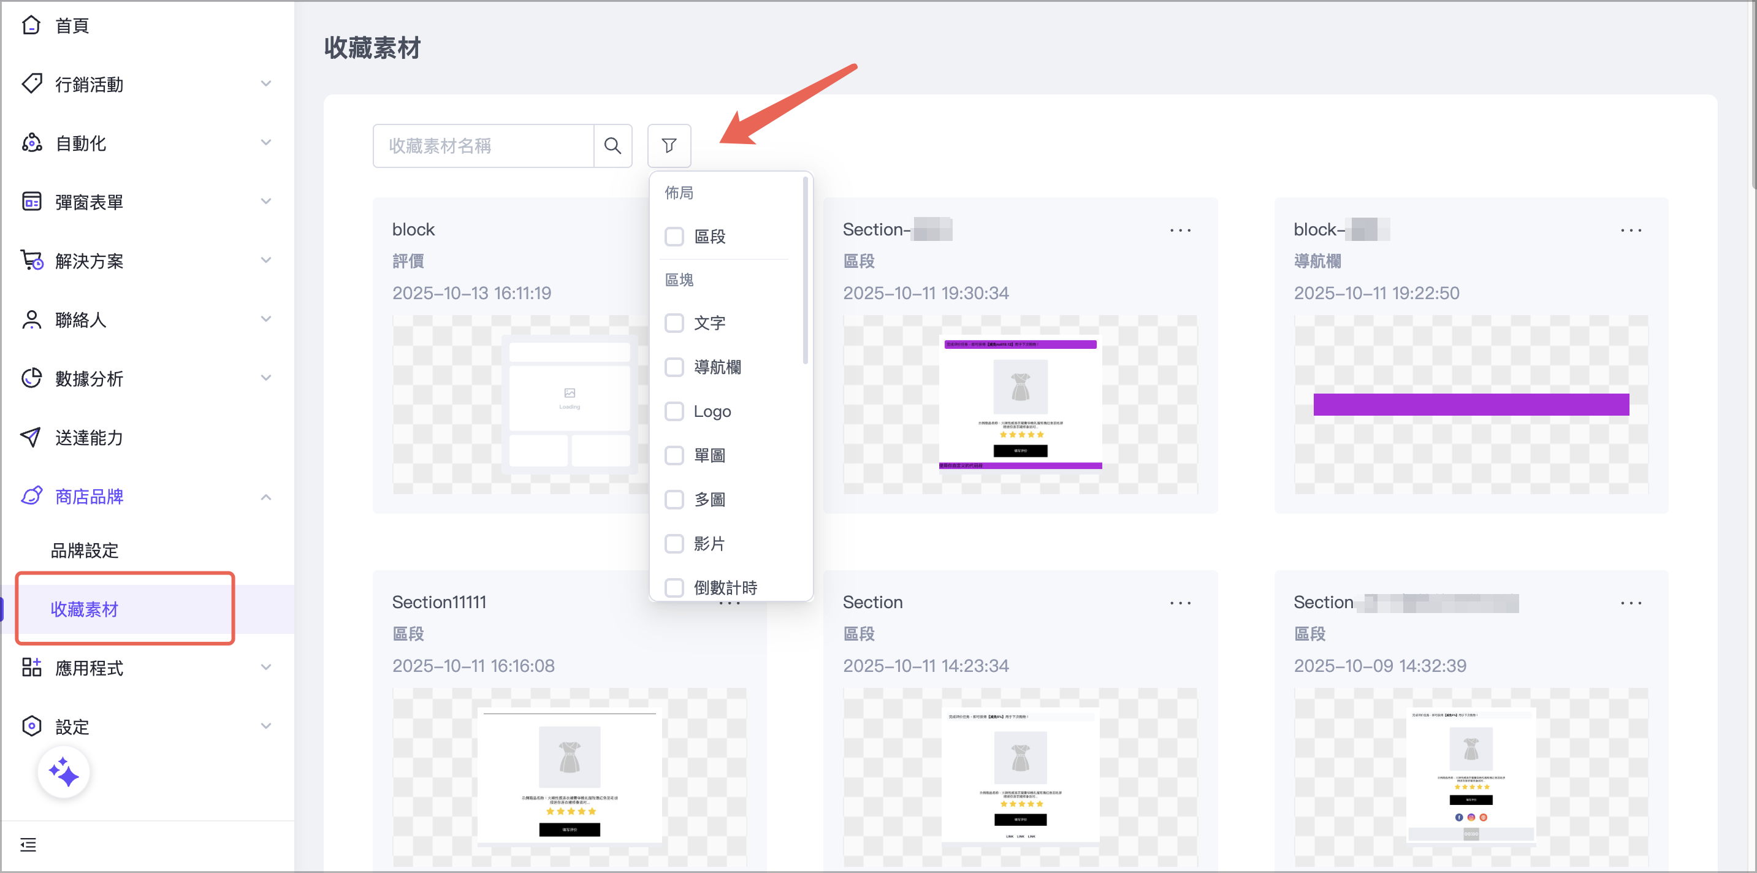Viewport: 1757px width, 873px height.
Task: Expand the 行銷活動 menu chevron
Action: point(266,84)
